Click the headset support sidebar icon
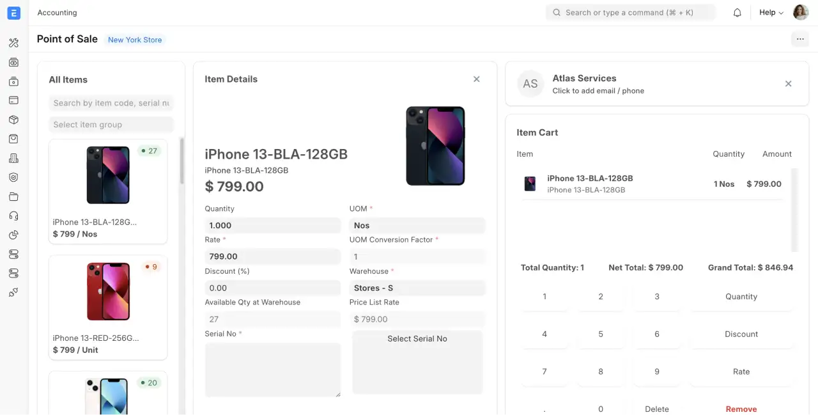This screenshot has width=818, height=415. (x=14, y=215)
